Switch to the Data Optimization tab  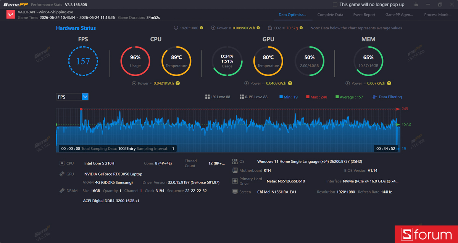[292, 14]
